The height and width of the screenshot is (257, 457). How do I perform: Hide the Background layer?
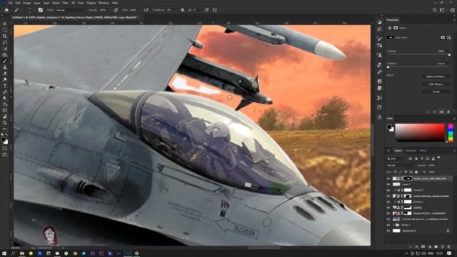388,231
